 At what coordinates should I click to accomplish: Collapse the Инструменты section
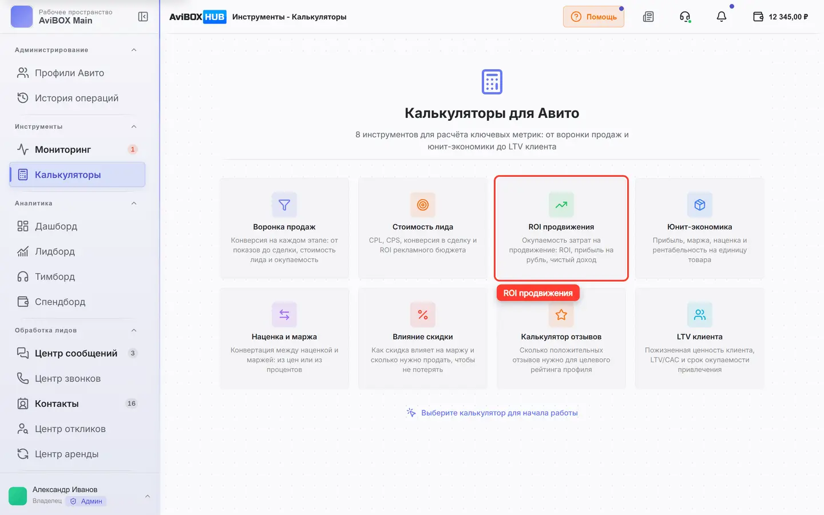[134, 126]
